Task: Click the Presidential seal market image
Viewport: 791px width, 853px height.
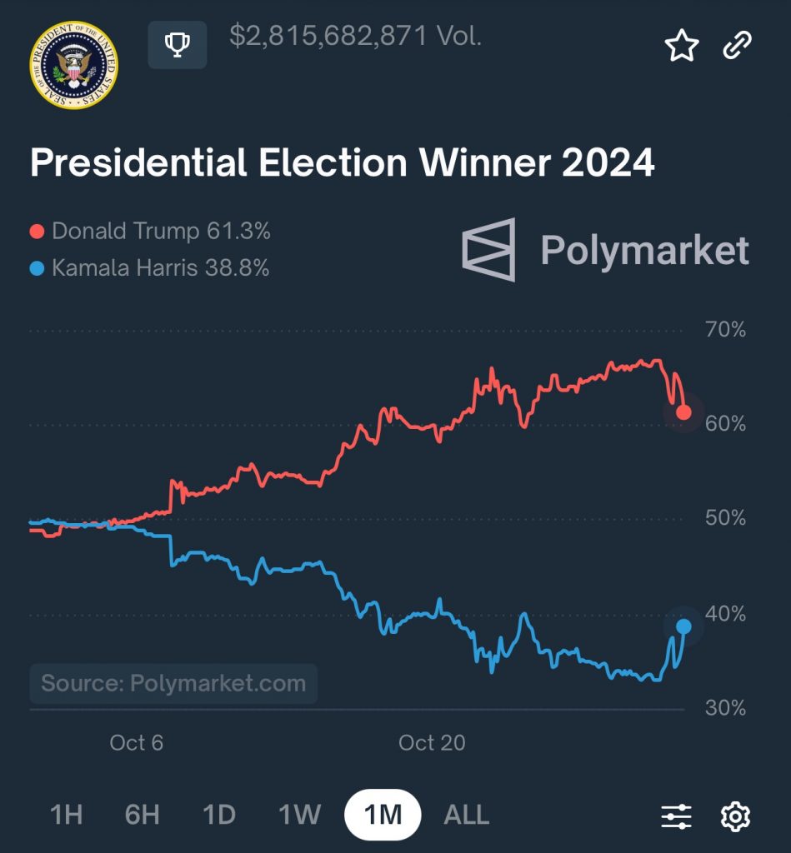Action: coord(73,65)
